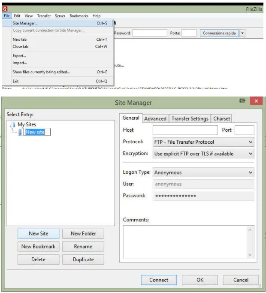This screenshot has width=266, height=293.
Task: Switch to the Advanced tab
Action: point(155,119)
